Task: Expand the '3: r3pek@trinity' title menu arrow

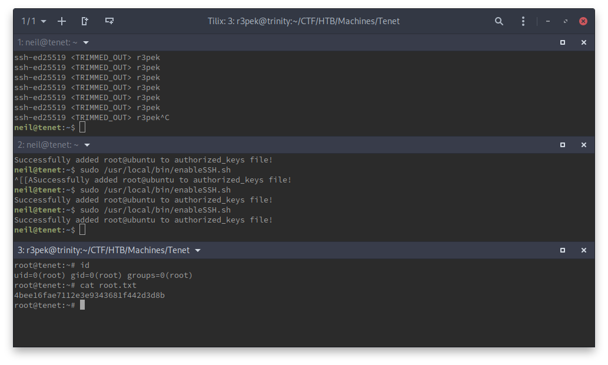Action: (x=198, y=250)
